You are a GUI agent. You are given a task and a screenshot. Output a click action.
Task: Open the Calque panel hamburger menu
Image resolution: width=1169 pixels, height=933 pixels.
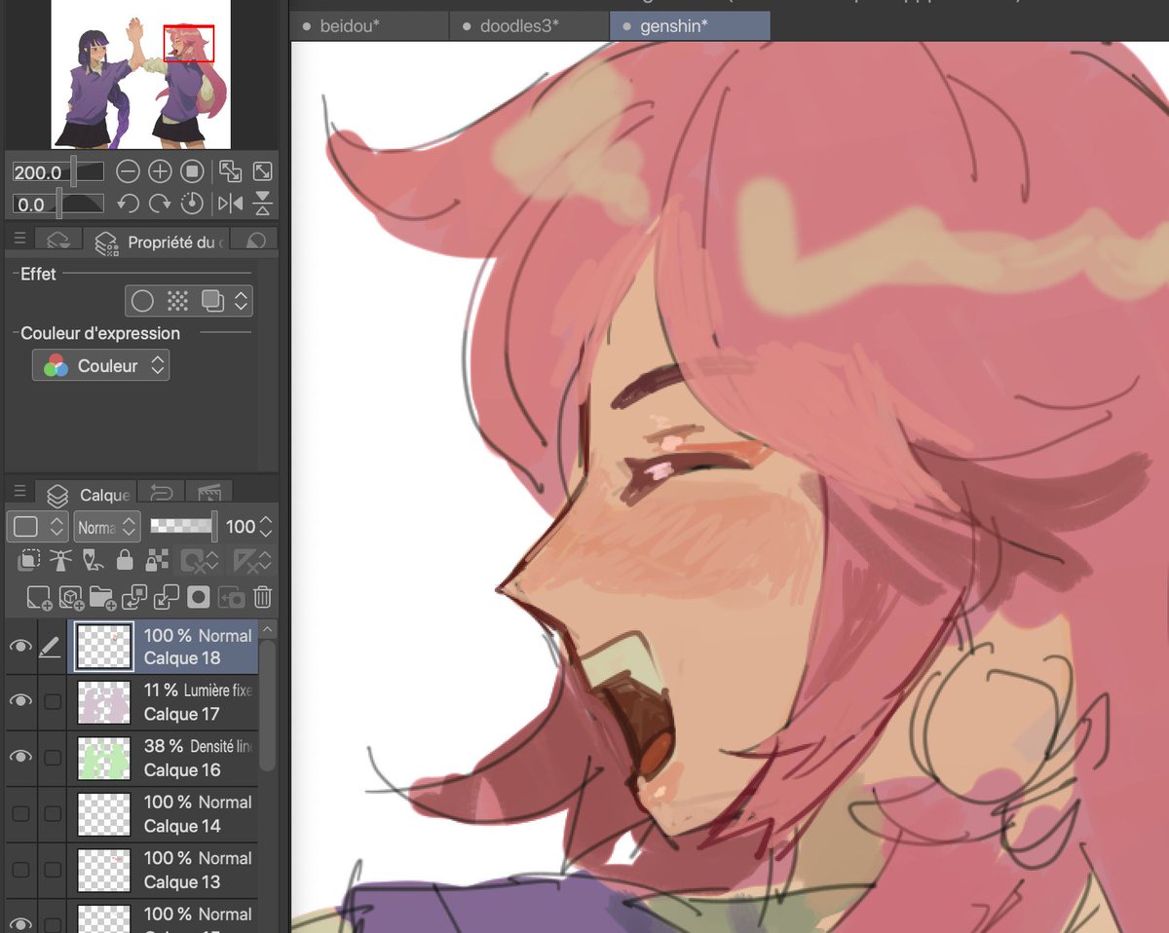coord(19,492)
